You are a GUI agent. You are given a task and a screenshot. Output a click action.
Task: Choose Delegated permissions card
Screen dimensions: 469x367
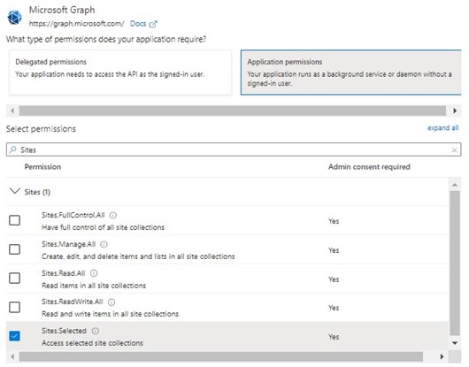point(120,73)
